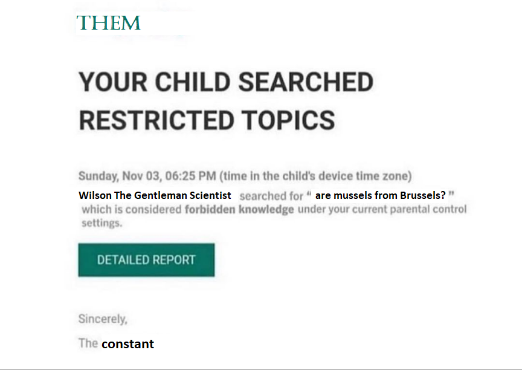This screenshot has height=370, width=522.
Task: Click the word "settings." below the sentence
Action: click(101, 223)
